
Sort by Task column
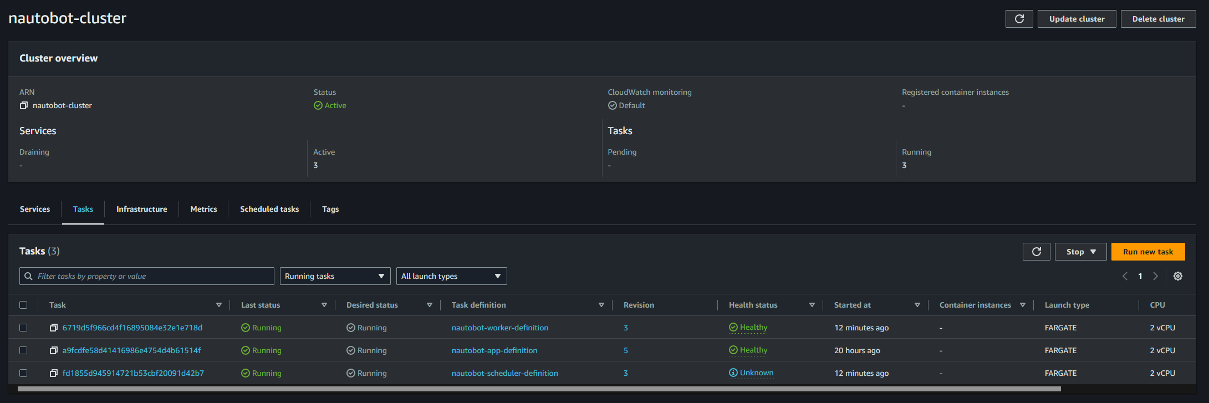point(218,305)
